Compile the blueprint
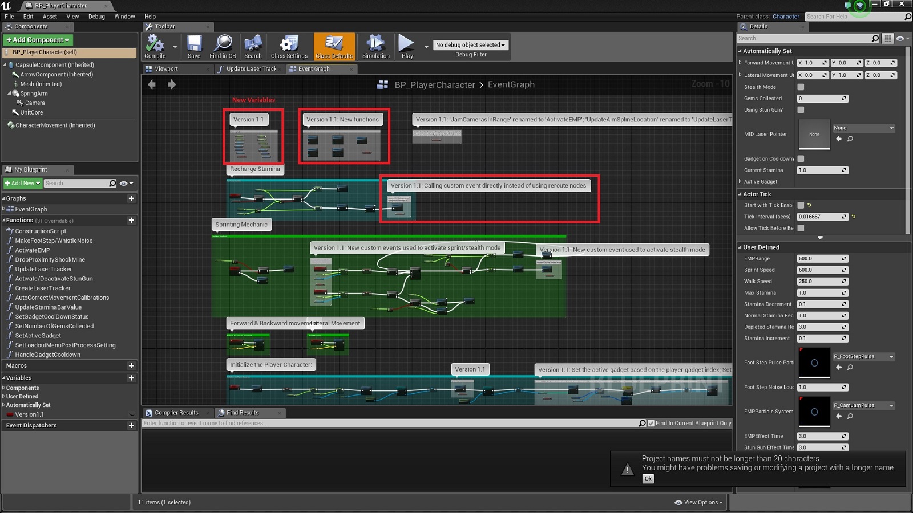913x513 pixels. (x=155, y=46)
